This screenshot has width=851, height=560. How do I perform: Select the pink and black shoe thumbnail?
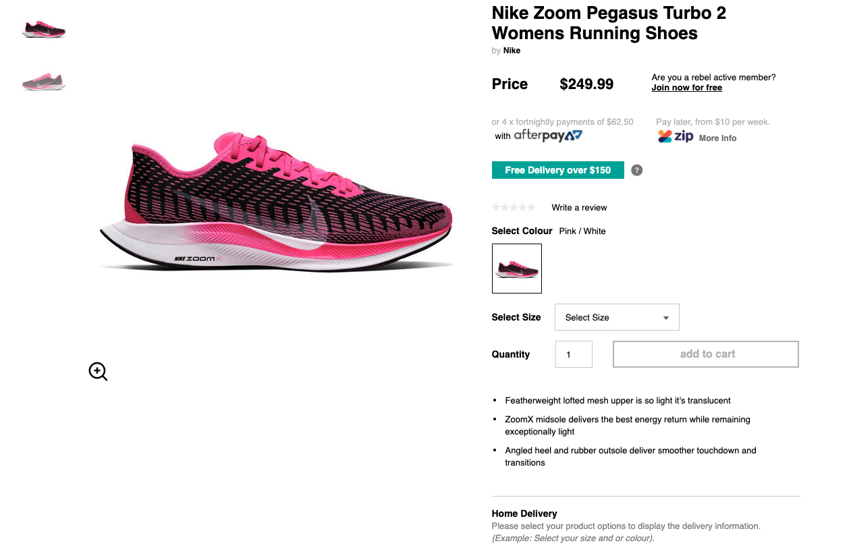44,30
